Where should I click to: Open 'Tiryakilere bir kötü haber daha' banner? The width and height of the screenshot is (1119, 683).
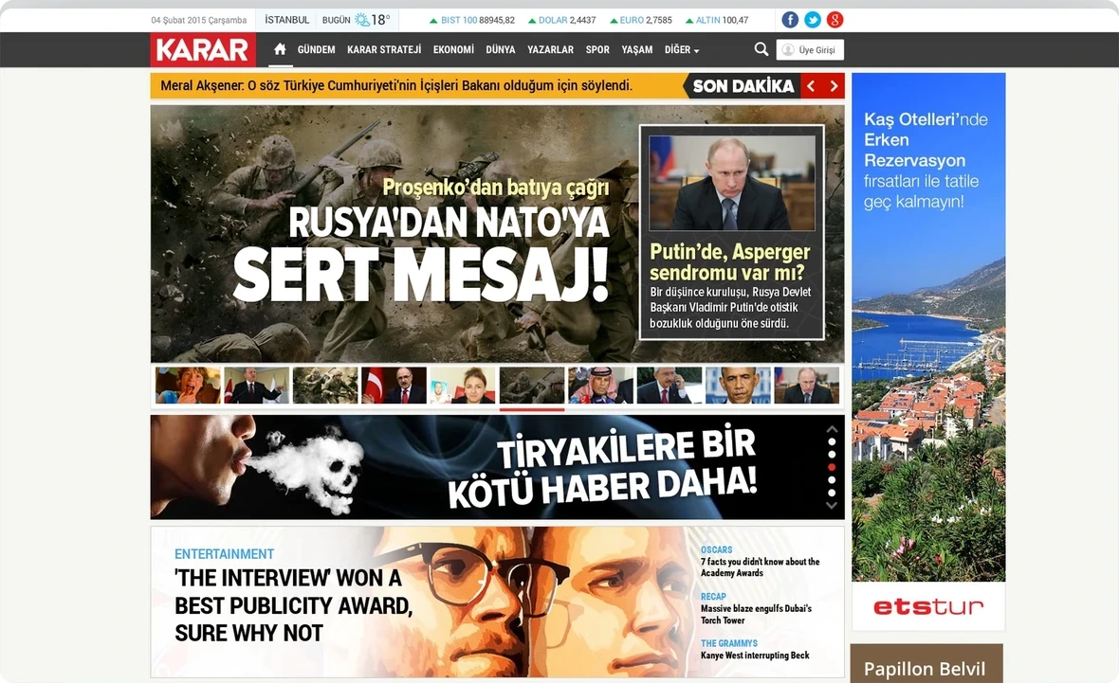tap(498, 467)
